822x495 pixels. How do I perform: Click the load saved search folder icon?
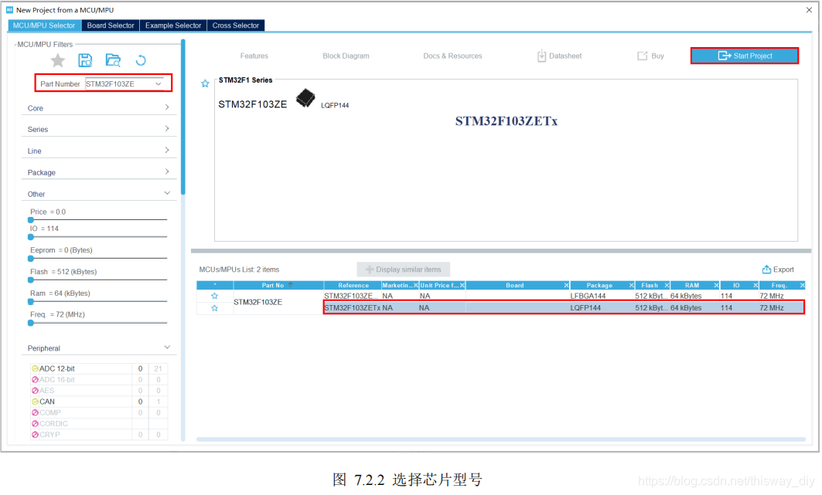(x=113, y=60)
